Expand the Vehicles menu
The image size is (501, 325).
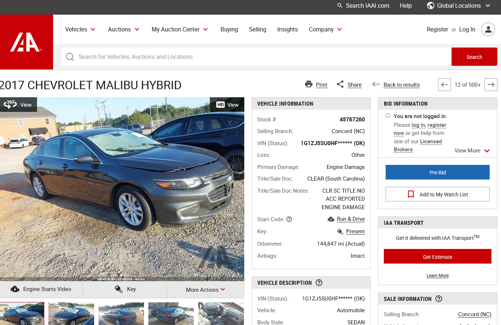[80, 29]
